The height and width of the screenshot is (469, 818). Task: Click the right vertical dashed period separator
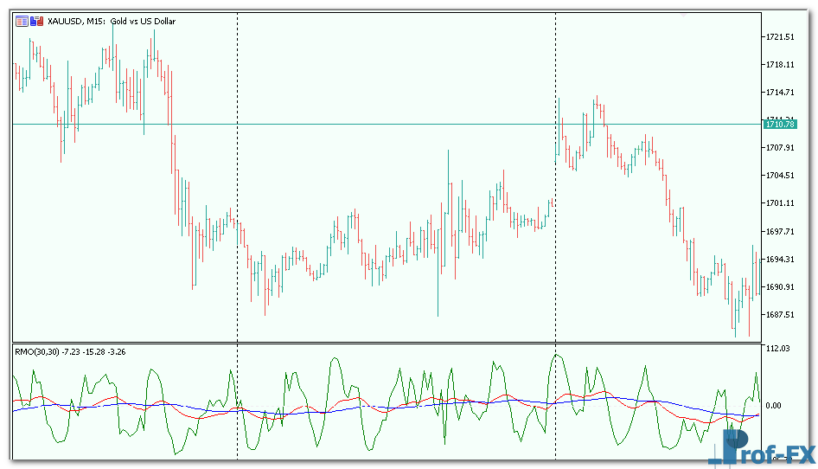coord(555,173)
